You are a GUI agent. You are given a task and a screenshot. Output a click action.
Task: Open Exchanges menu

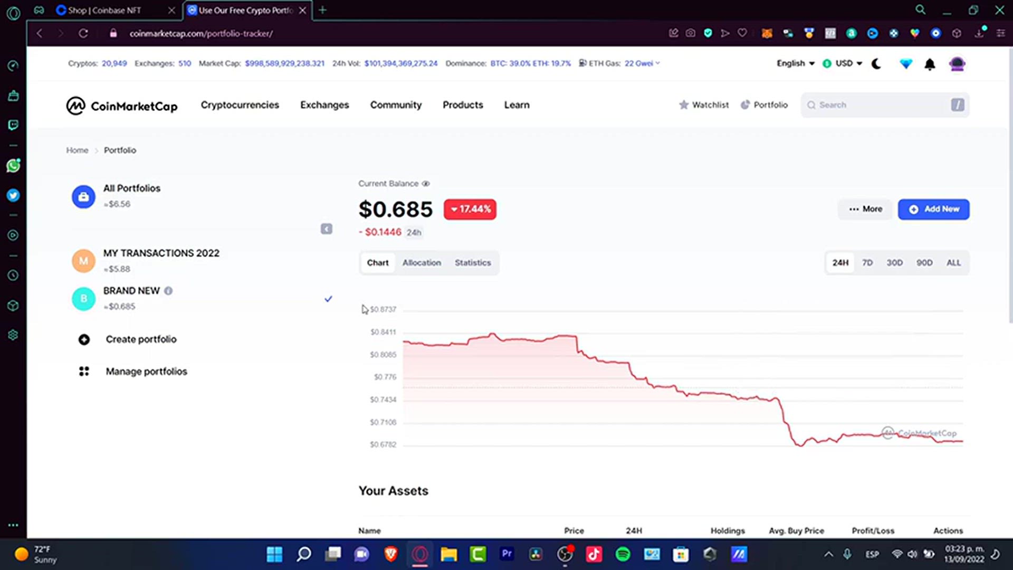(324, 105)
